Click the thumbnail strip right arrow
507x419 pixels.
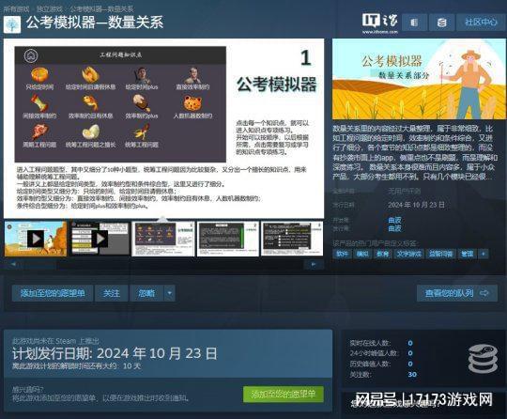314,264
